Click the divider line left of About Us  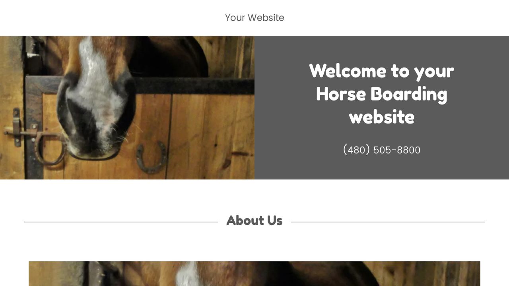coord(121,222)
